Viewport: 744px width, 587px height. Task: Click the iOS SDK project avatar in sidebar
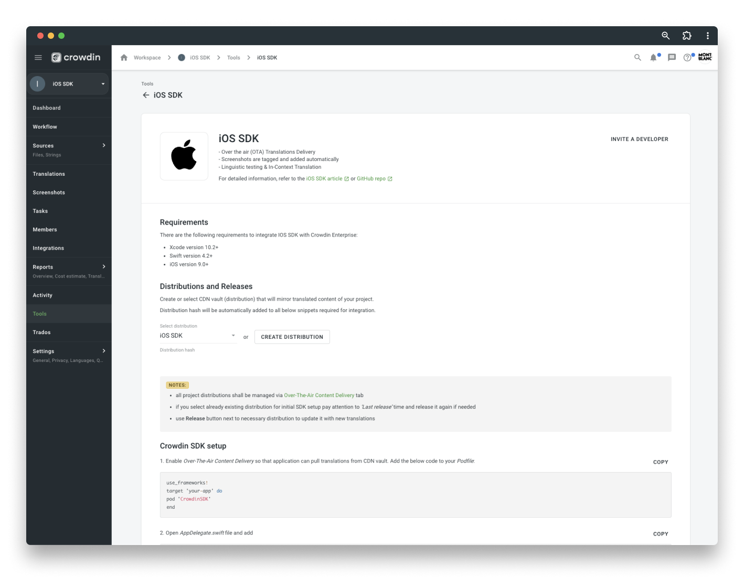tap(37, 84)
